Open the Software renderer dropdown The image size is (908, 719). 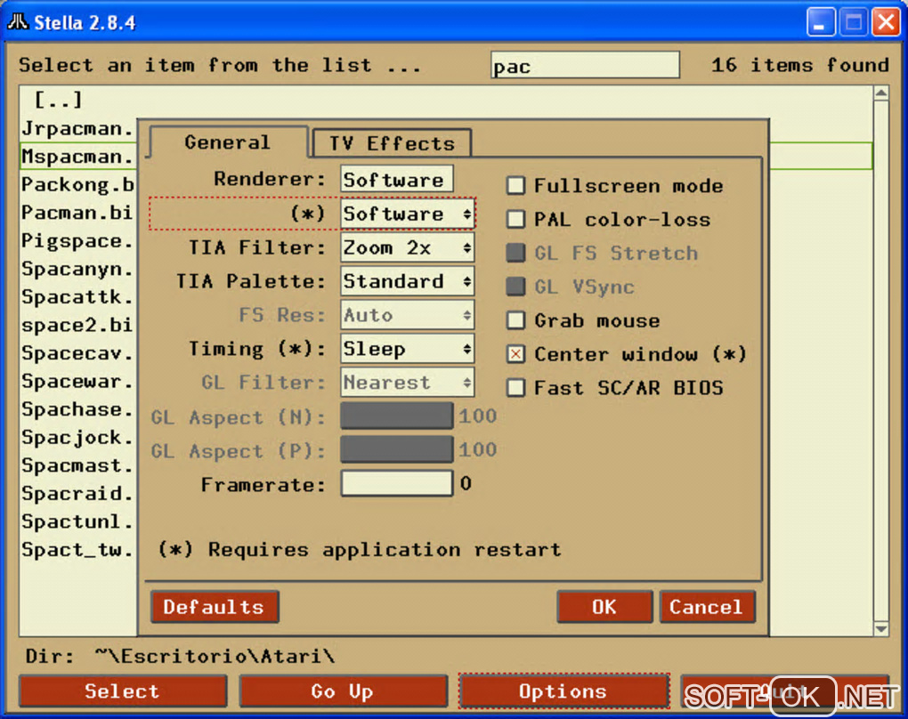tap(408, 214)
